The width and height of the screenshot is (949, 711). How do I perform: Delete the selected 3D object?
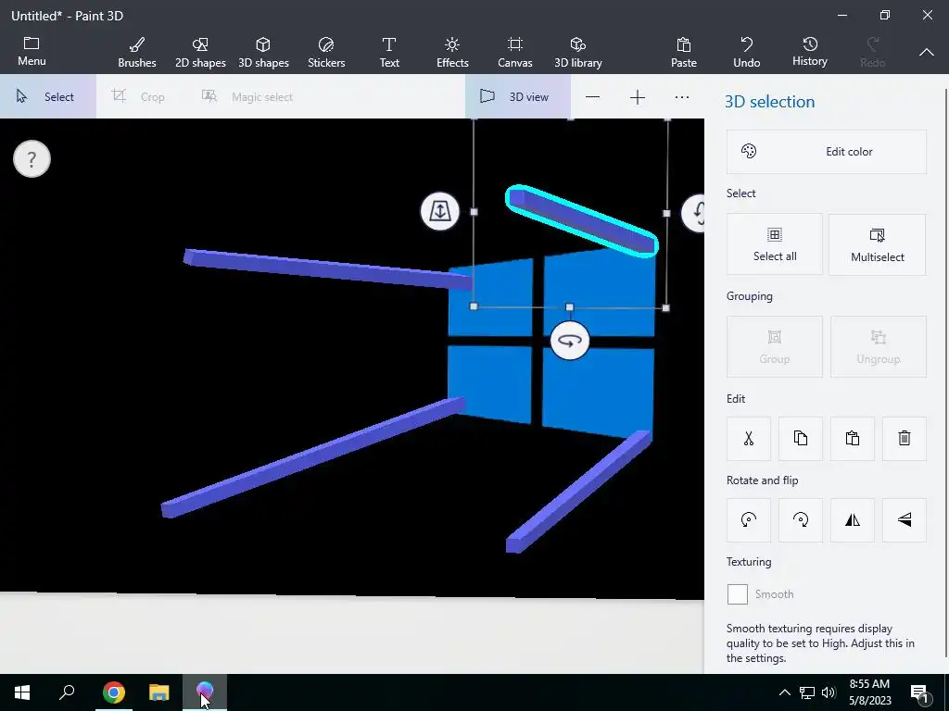tap(905, 438)
